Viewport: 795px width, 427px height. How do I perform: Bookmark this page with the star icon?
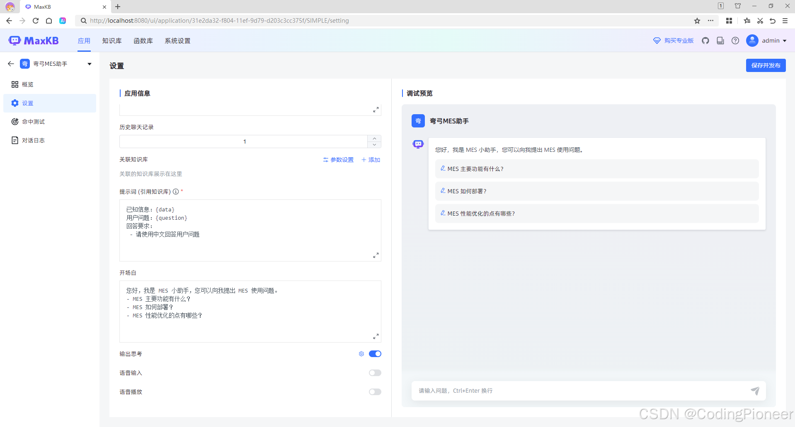[697, 21]
